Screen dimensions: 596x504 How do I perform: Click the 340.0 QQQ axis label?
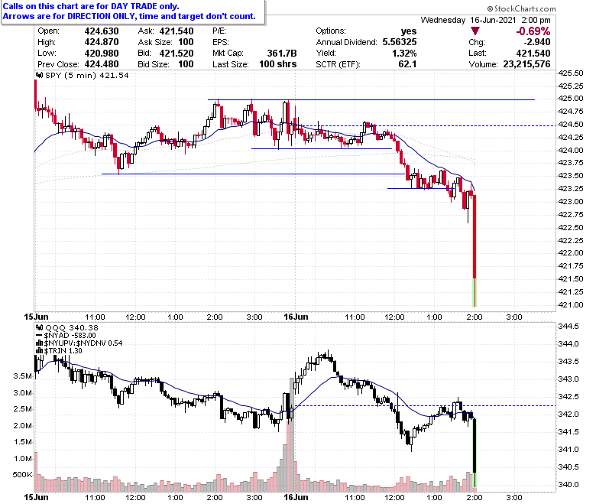[568, 485]
